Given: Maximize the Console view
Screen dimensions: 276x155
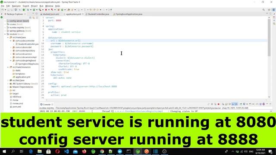Looking at the screenshot, I should click(270, 104).
